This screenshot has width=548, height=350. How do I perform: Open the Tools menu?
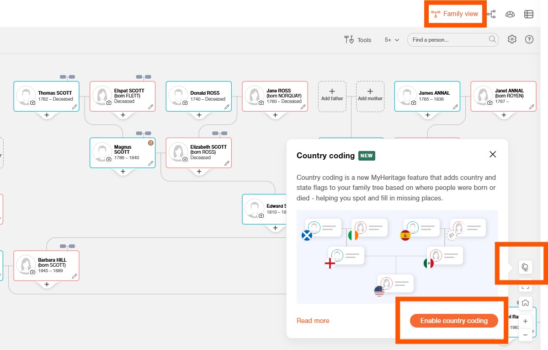(x=358, y=40)
